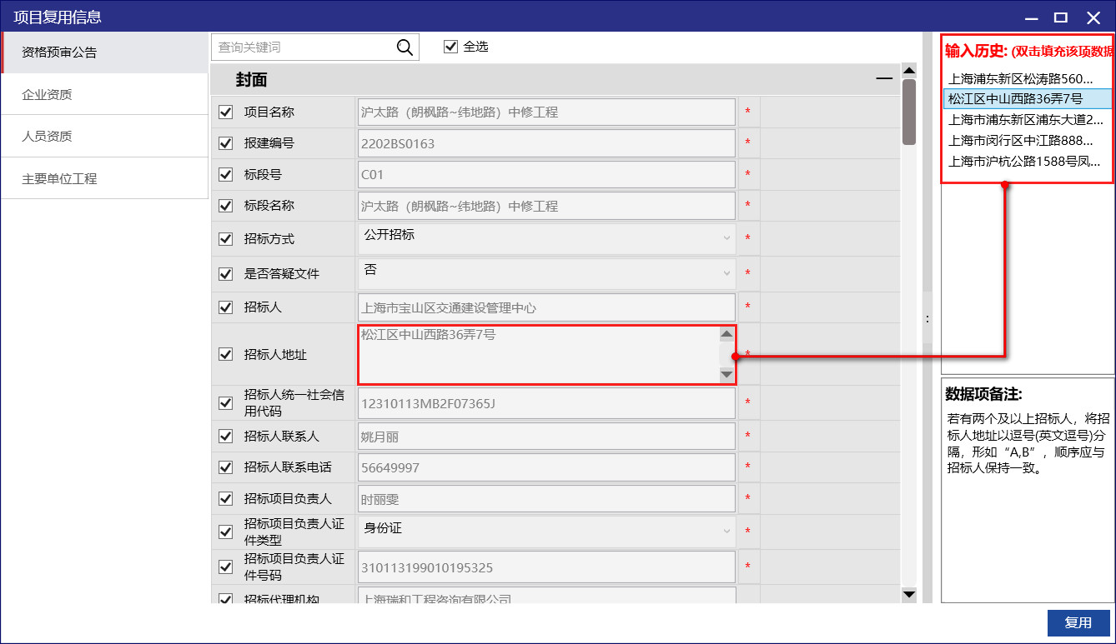Select history entry 上海市闵行区中江路888
The width and height of the screenshot is (1116, 644).
pos(1021,141)
